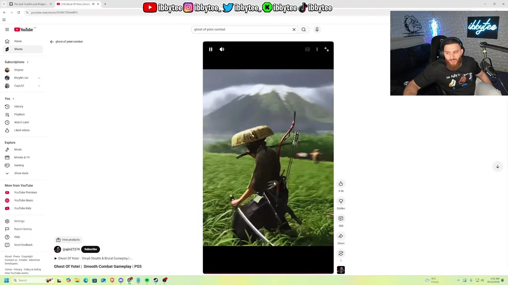
Task: Open the Short's three-dot options menu
Action: pyautogui.click(x=317, y=49)
